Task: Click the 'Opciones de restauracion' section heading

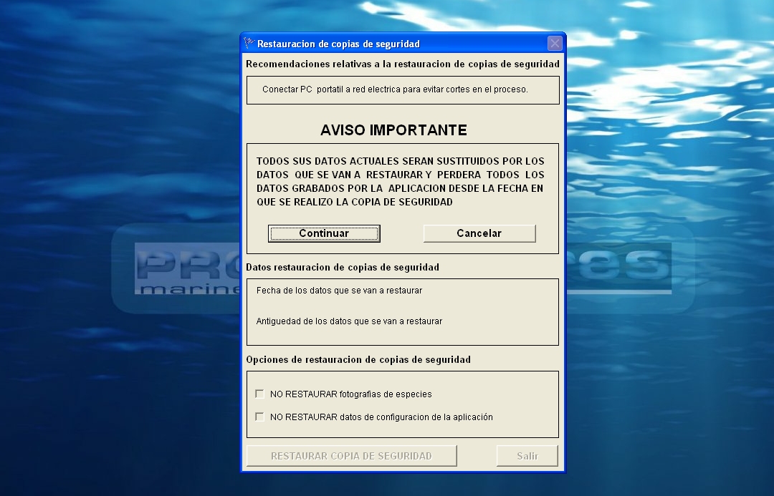Action: (x=358, y=359)
